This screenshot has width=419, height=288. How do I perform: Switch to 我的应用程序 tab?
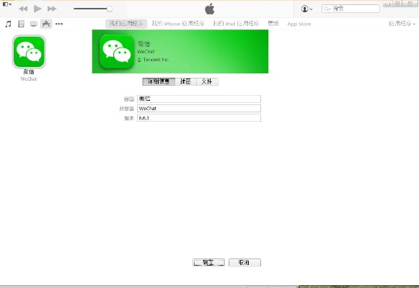(126, 24)
